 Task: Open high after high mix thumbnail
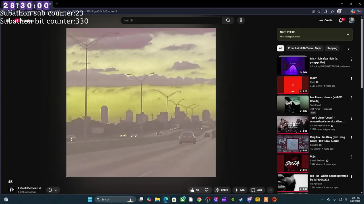point(293,66)
